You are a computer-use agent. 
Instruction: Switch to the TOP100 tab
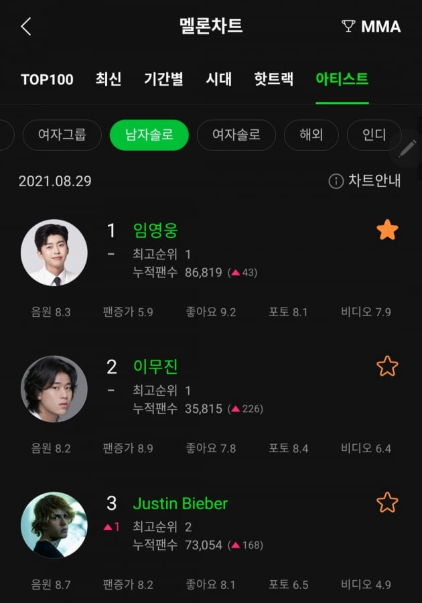pyautogui.click(x=47, y=79)
